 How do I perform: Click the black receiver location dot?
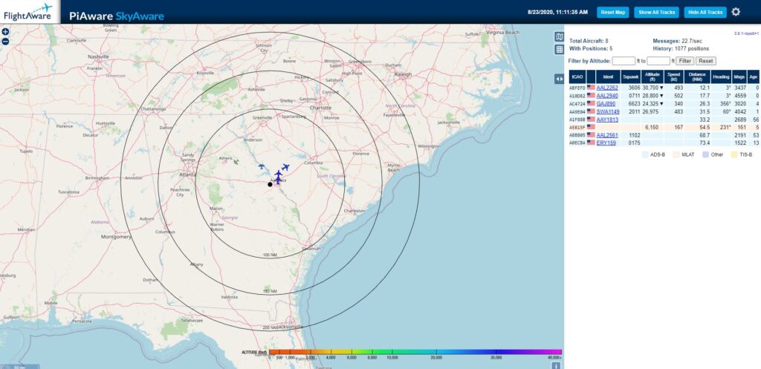270,184
